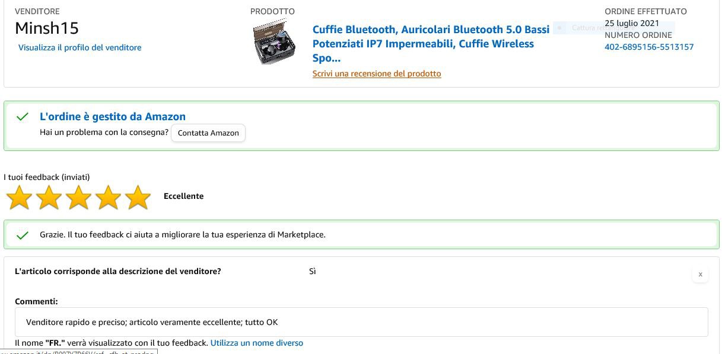Screen dimensions: 722x354
Task: Click the fifth gold star
Action: 138,197
